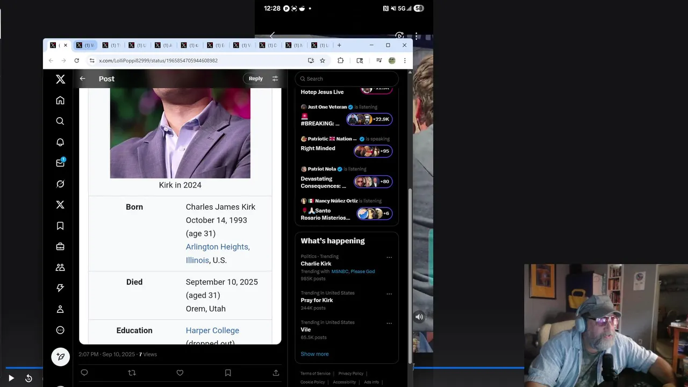688x387 pixels.
Task: Mute the phone video with speaker icon
Action: pyautogui.click(x=419, y=317)
